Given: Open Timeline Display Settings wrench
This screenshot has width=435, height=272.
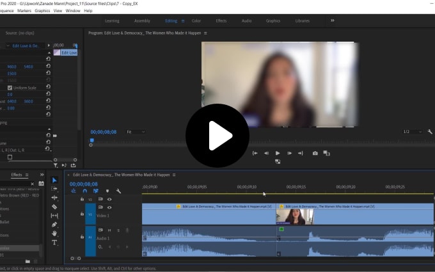Looking at the screenshot, I should point(118,191).
